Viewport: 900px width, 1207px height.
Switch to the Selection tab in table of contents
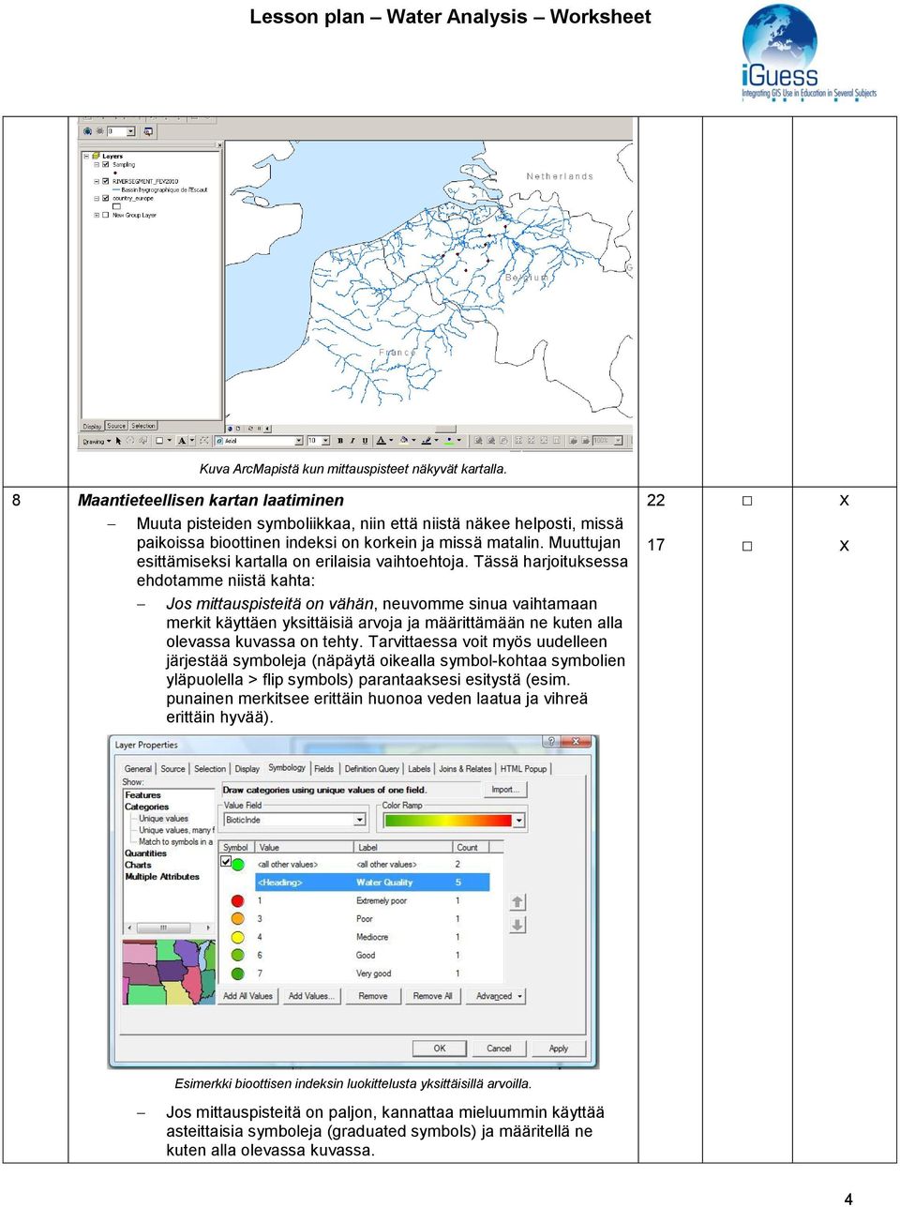coord(143,426)
